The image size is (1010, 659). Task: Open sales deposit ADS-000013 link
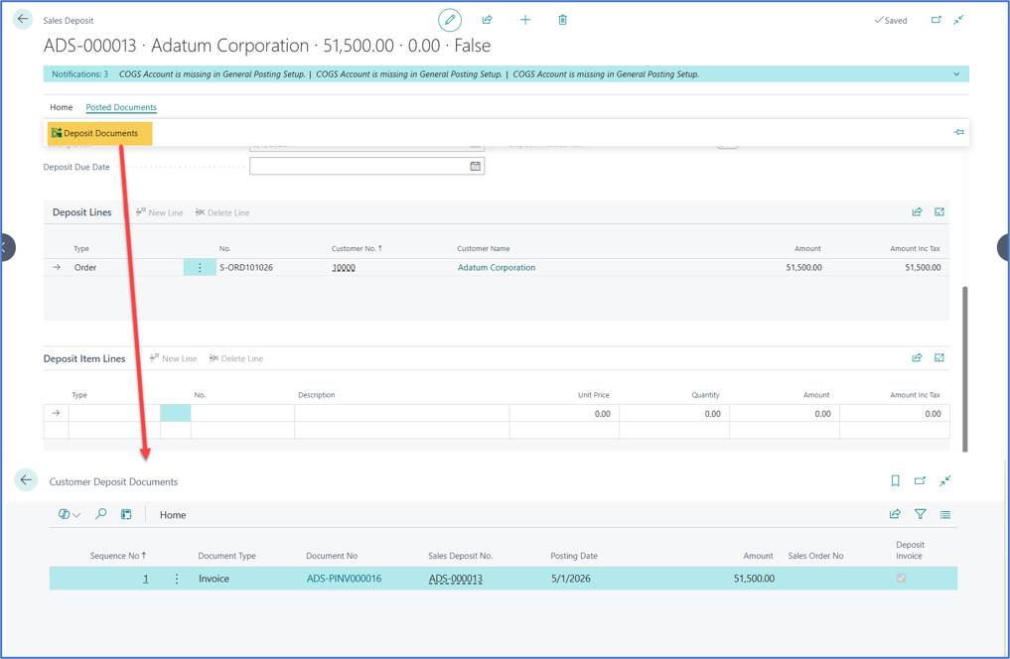coord(456,579)
